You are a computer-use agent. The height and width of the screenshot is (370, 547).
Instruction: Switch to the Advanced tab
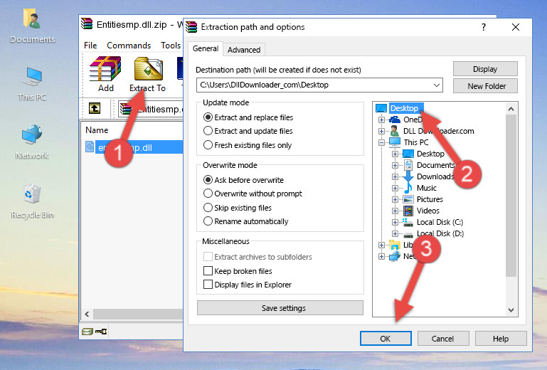[x=244, y=50]
